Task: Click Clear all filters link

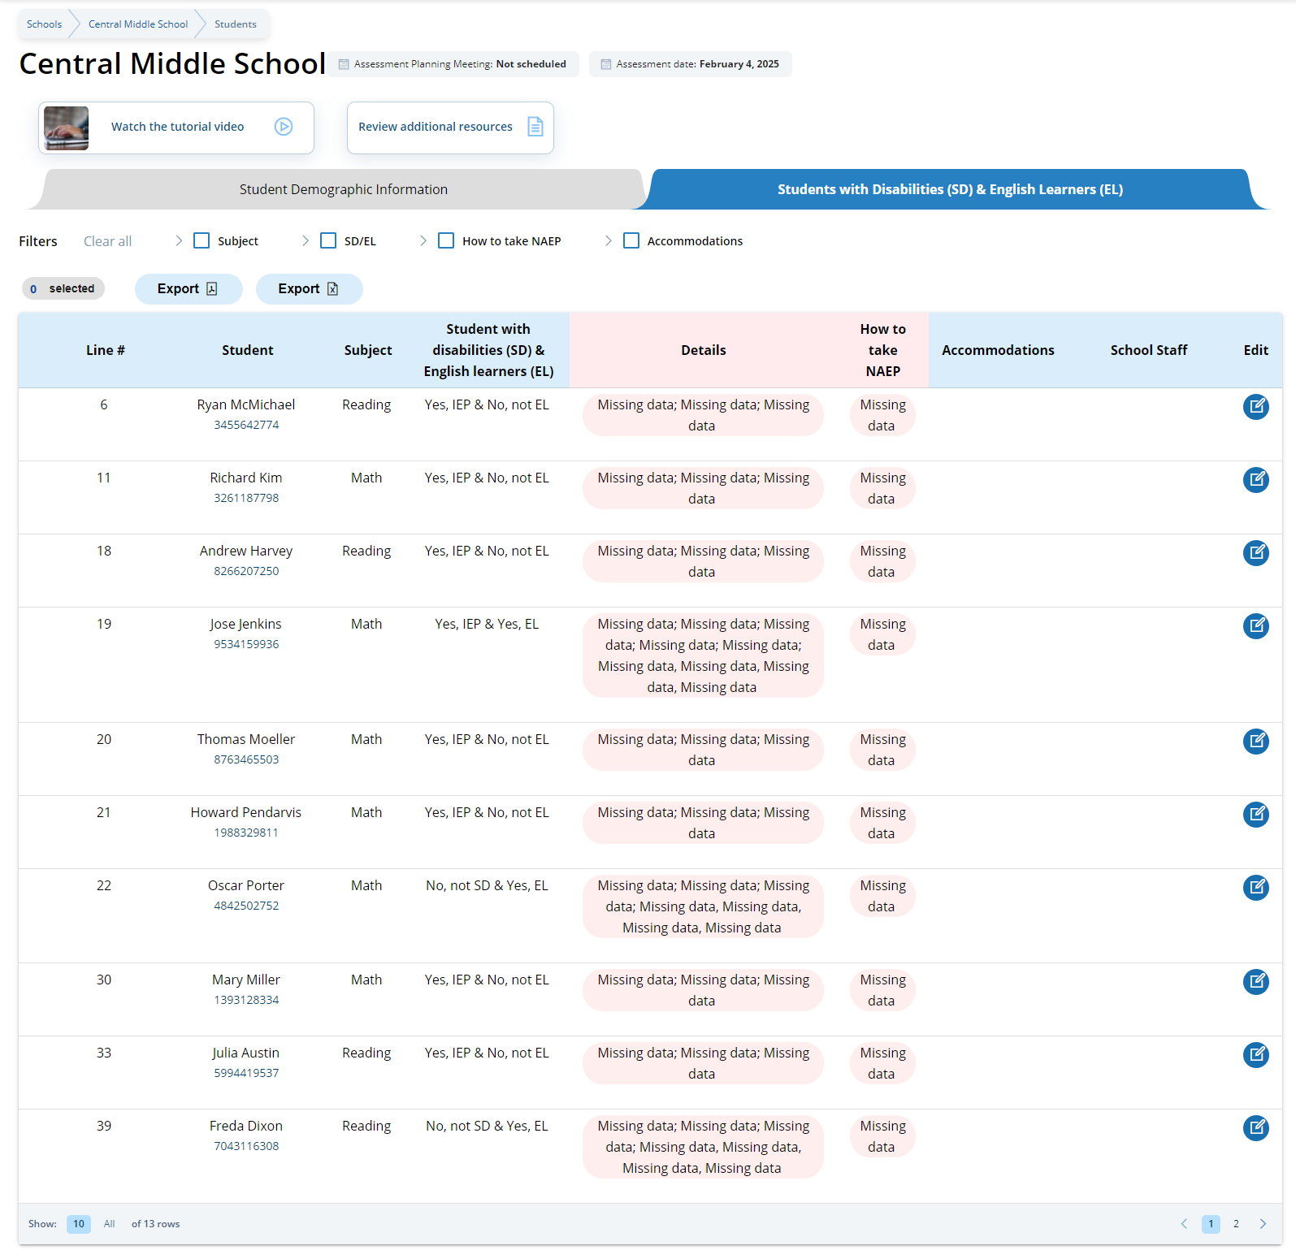Action: tap(107, 241)
